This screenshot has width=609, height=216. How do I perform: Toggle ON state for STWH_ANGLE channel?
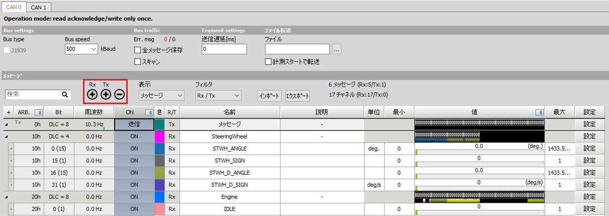tap(134, 149)
